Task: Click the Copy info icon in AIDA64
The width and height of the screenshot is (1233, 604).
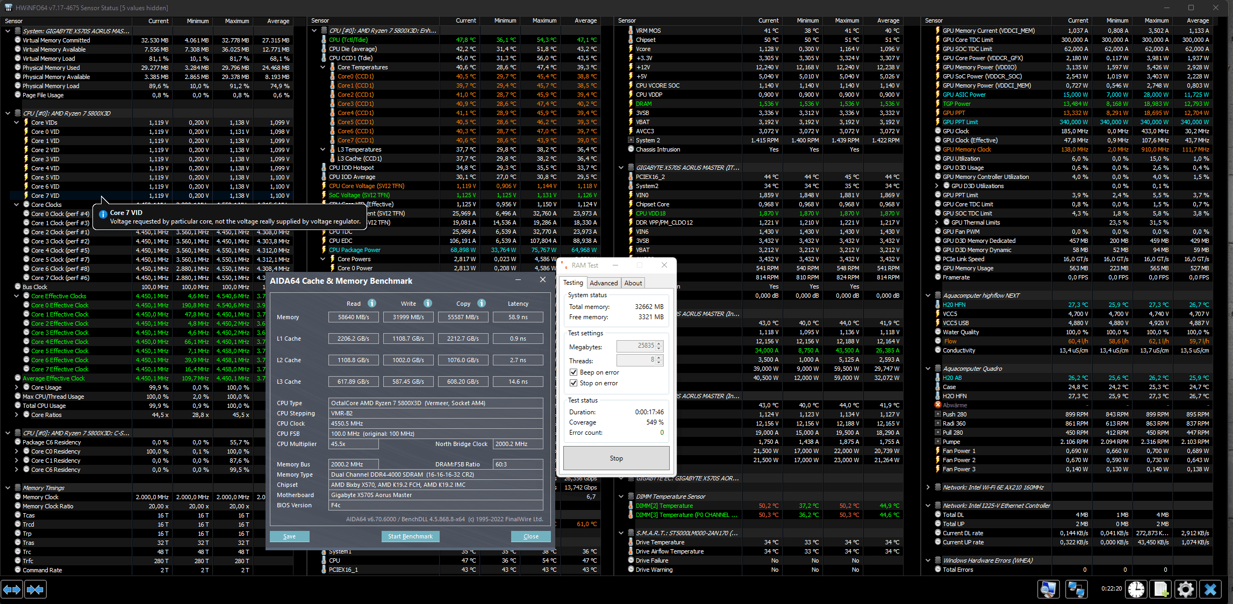Action: pos(482,303)
